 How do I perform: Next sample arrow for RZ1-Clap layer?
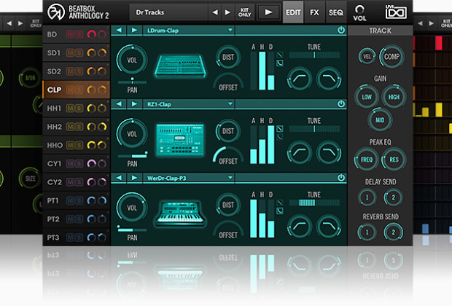click(x=134, y=103)
